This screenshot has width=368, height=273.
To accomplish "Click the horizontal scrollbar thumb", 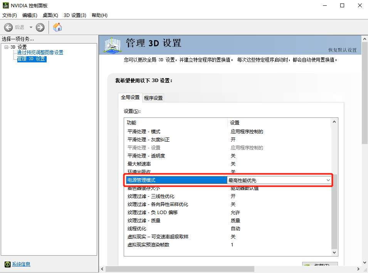I will [x=180, y=269].
